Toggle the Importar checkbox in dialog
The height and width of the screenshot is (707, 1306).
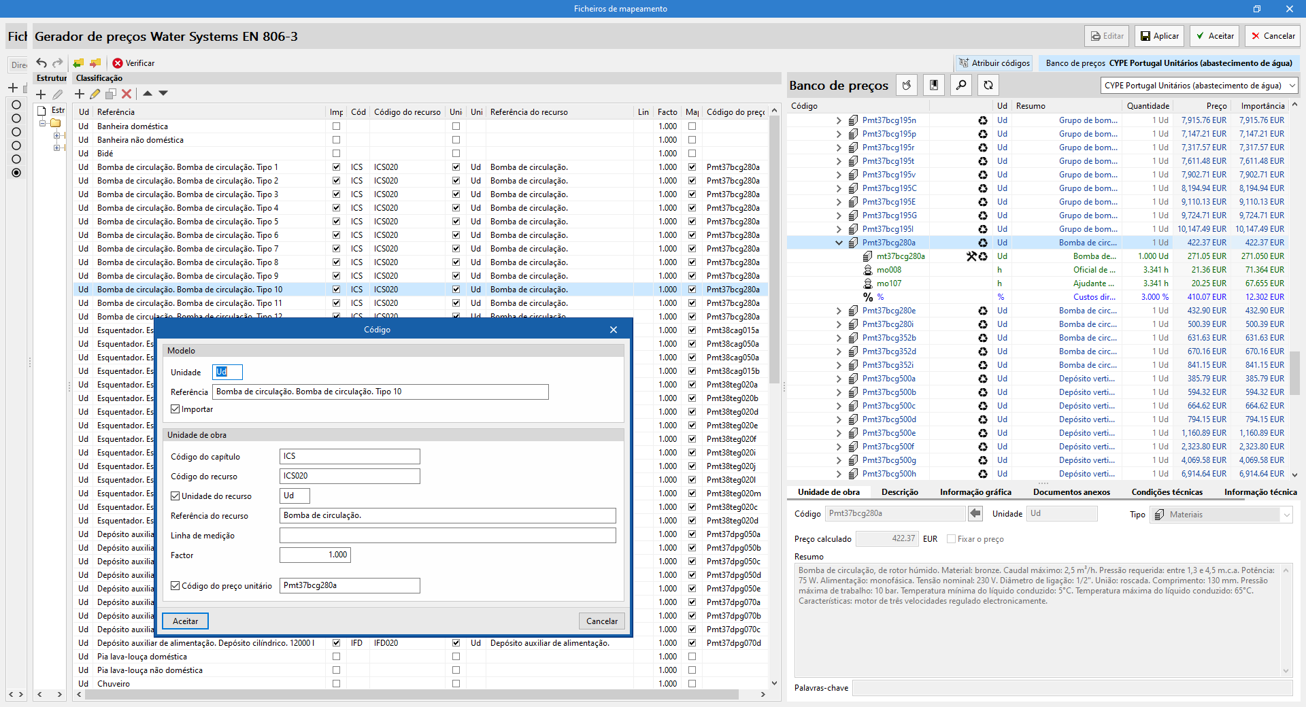pyautogui.click(x=175, y=409)
